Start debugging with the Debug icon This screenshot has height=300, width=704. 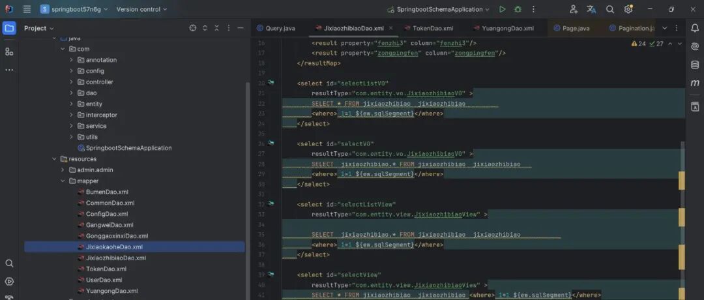[518, 9]
